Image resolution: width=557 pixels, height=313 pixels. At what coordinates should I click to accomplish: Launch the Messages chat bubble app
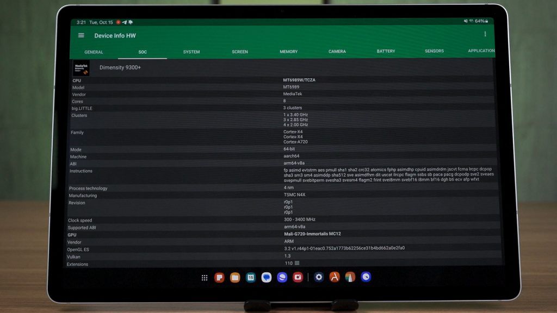(267, 277)
